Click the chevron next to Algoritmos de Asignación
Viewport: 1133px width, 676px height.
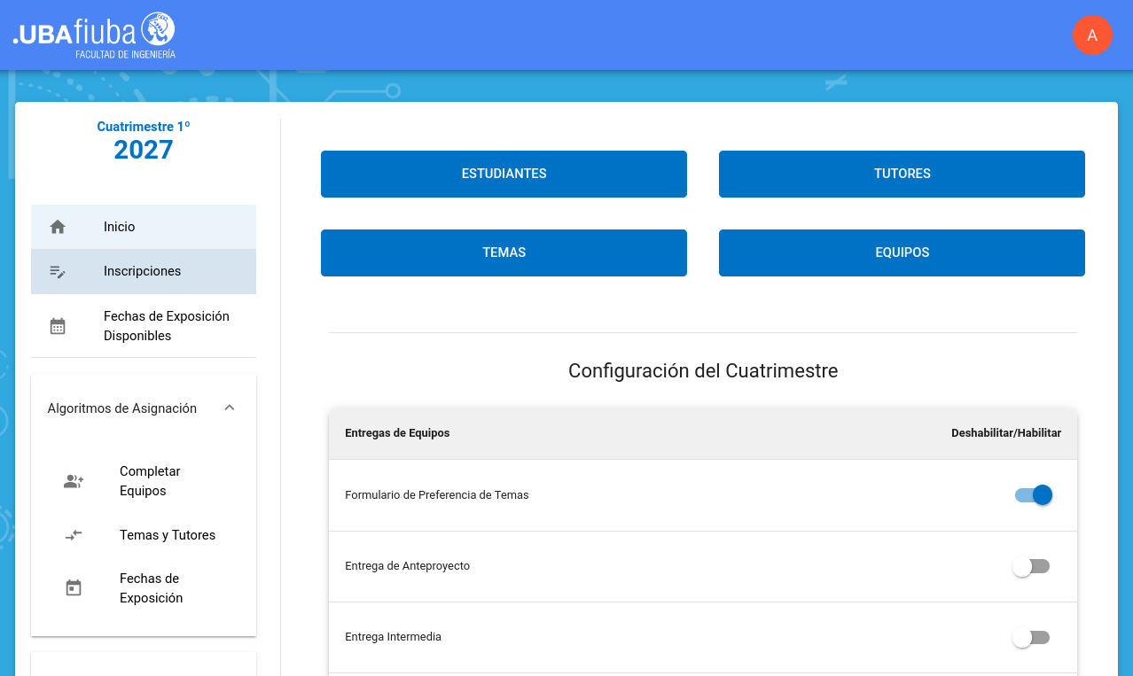pos(230,408)
